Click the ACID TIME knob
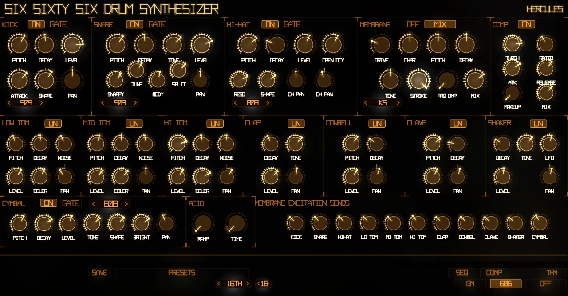The image size is (568, 296). click(236, 223)
